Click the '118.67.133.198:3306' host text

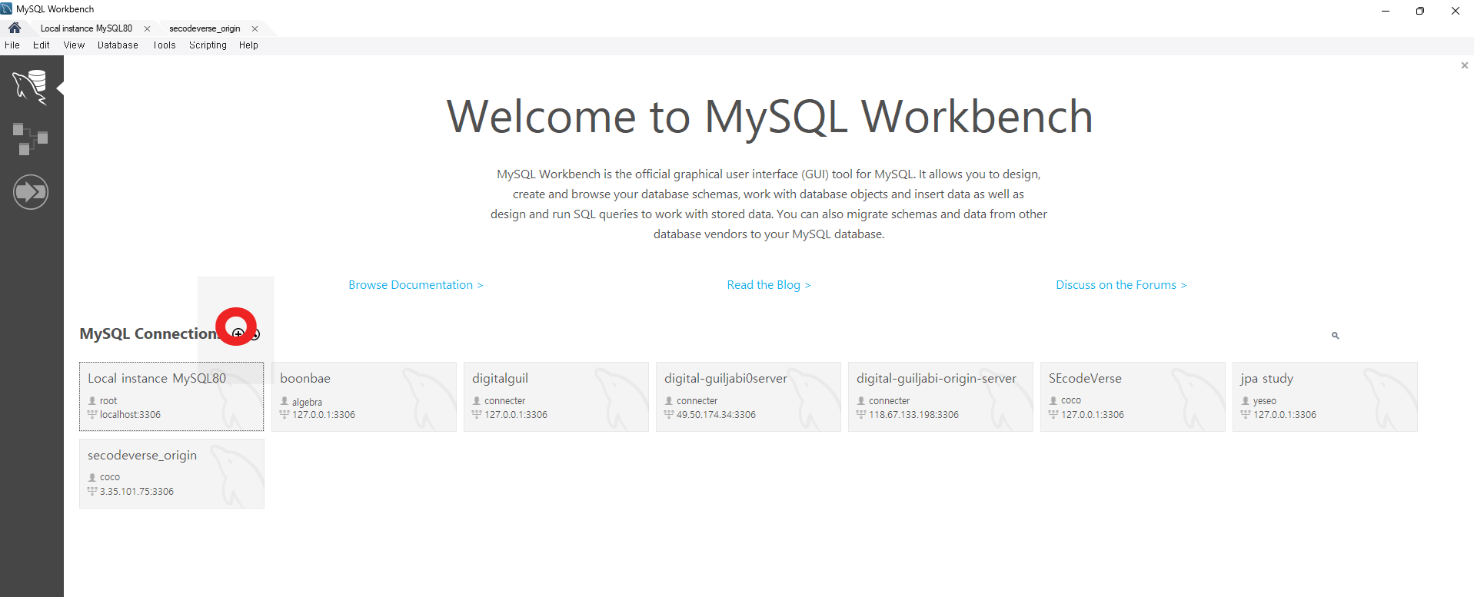(x=913, y=415)
